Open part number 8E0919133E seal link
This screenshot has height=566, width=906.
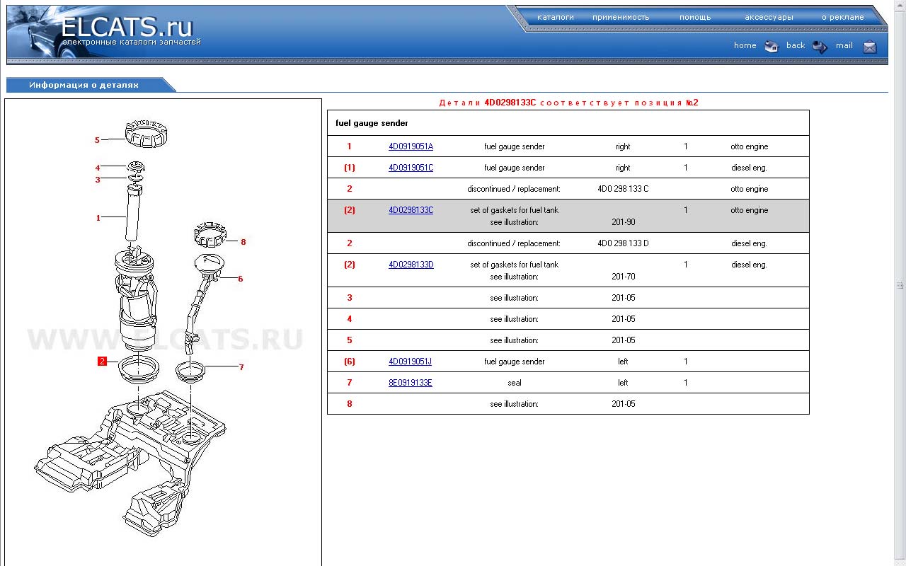pos(411,383)
